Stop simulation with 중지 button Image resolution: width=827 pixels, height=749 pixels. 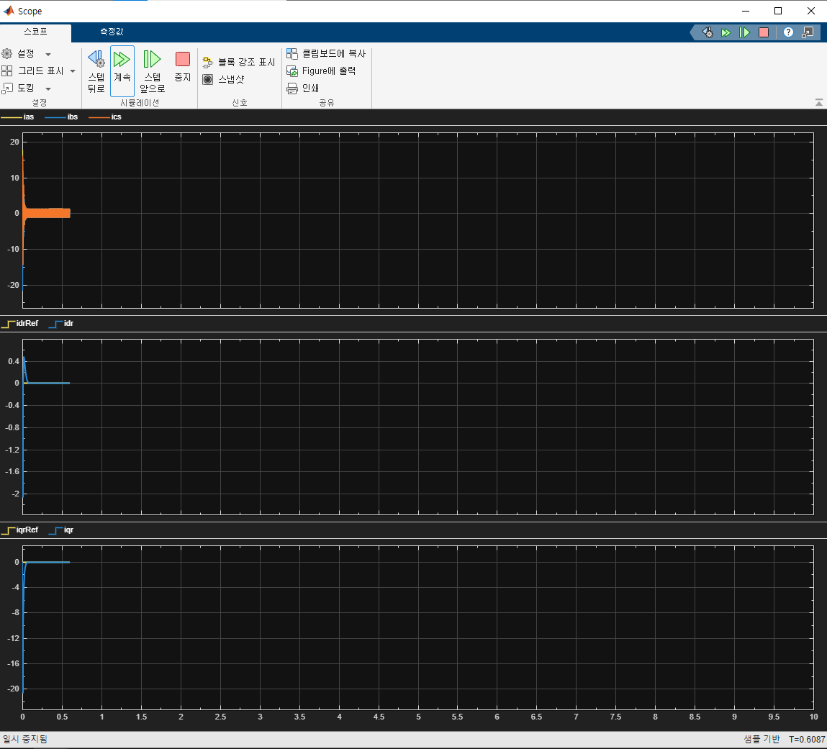[183, 68]
